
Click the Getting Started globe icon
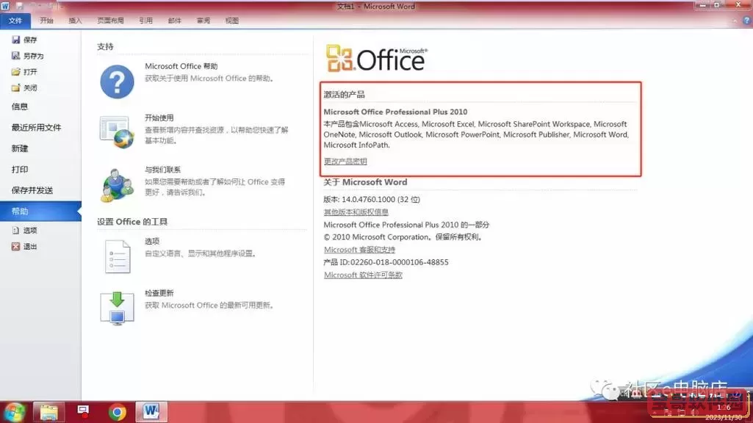point(118,131)
